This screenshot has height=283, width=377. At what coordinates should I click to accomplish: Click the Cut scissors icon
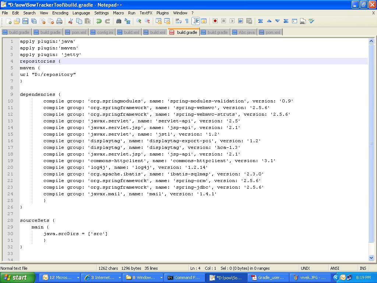(x=70, y=21)
